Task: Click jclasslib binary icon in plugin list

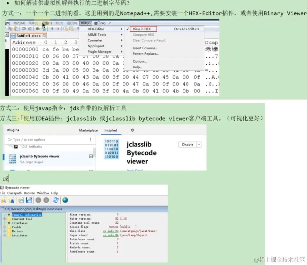Action: [x=12, y=159]
